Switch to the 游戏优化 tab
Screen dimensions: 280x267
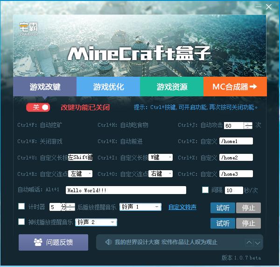pos(108,87)
